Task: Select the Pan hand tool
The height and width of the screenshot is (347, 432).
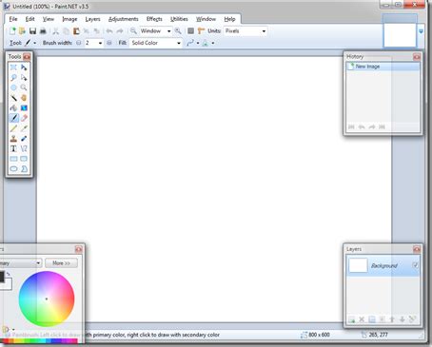Action: (x=24, y=98)
